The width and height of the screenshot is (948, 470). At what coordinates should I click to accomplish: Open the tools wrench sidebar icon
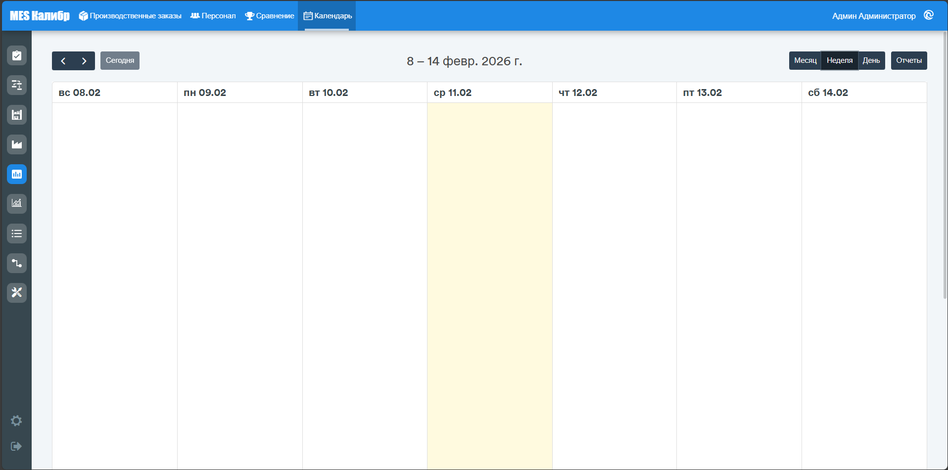(17, 293)
